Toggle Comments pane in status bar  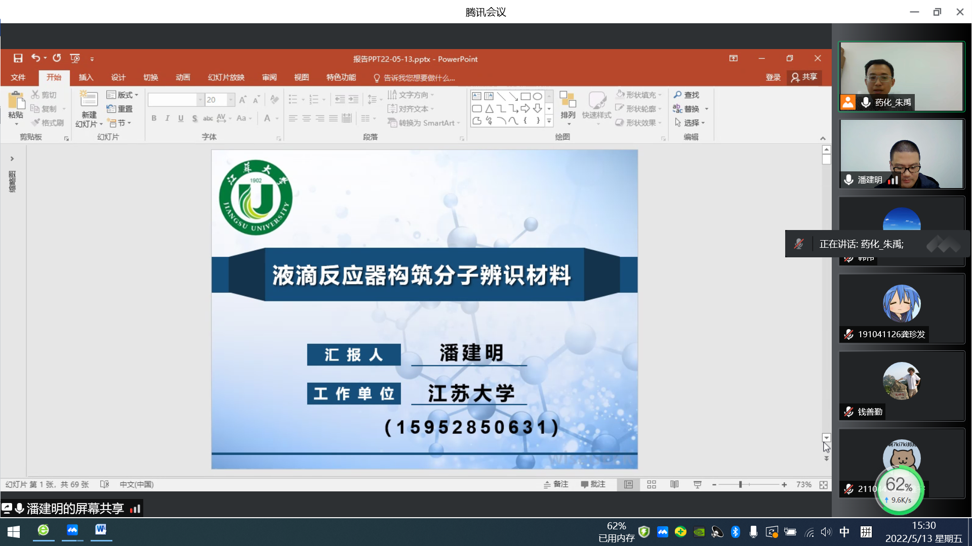[593, 484]
